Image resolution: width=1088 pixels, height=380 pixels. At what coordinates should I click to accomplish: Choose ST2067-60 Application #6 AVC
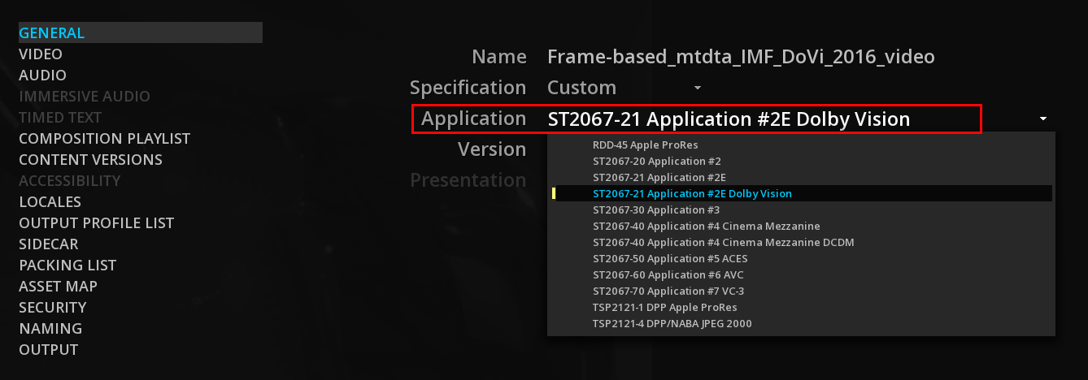pos(668,275)
